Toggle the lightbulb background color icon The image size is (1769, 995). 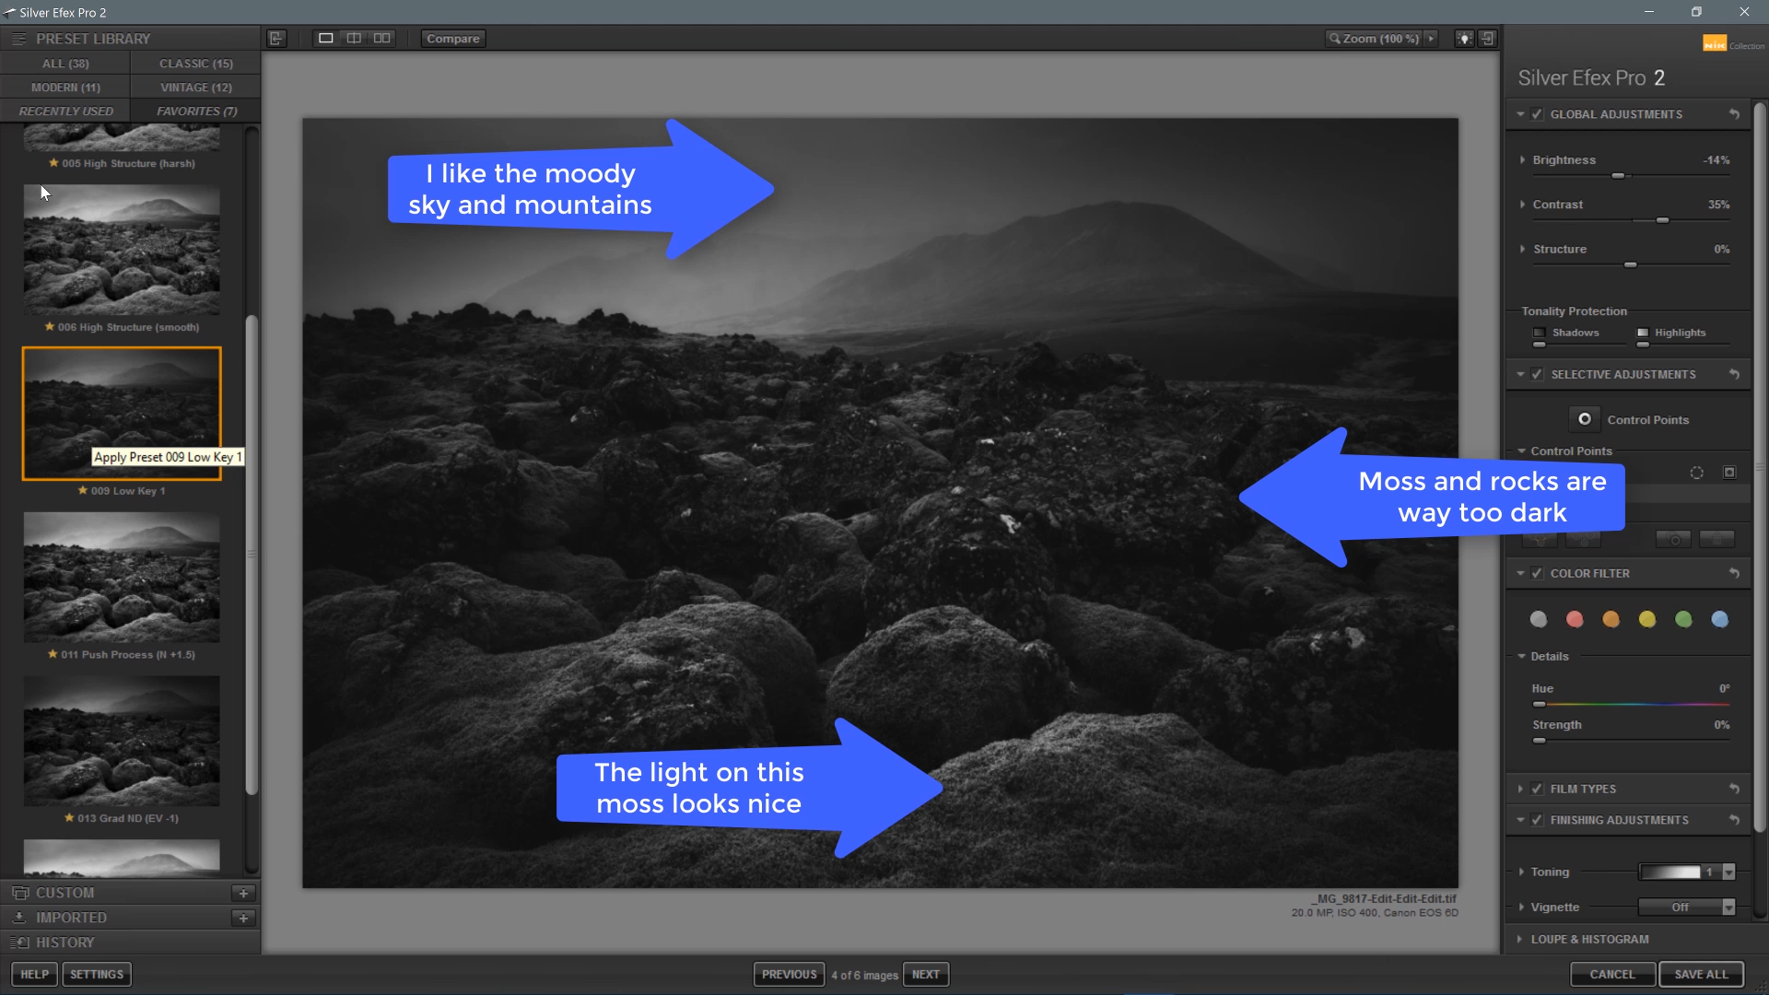[x=1464, y=39]
